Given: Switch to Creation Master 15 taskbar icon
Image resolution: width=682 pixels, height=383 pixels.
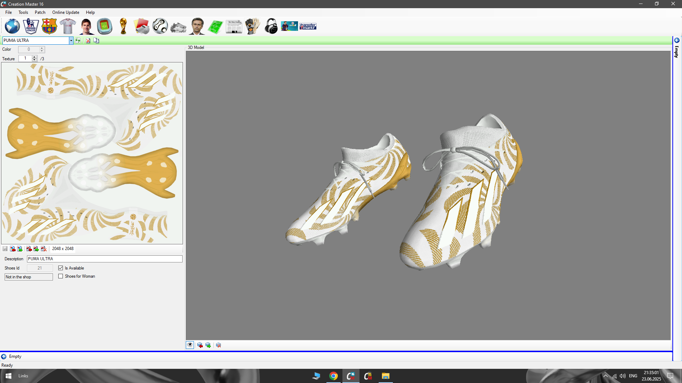Looking at the screenshot, I should (x=368, y=376).
